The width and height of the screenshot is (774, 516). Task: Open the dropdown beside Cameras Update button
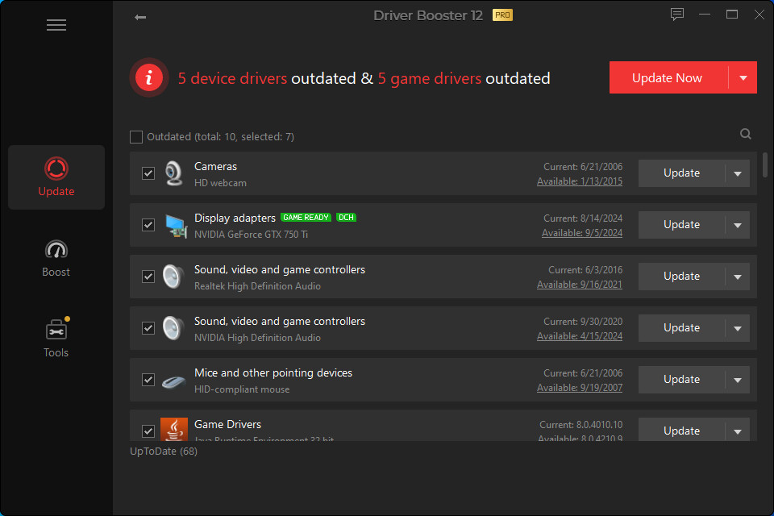tap(739, 173)
